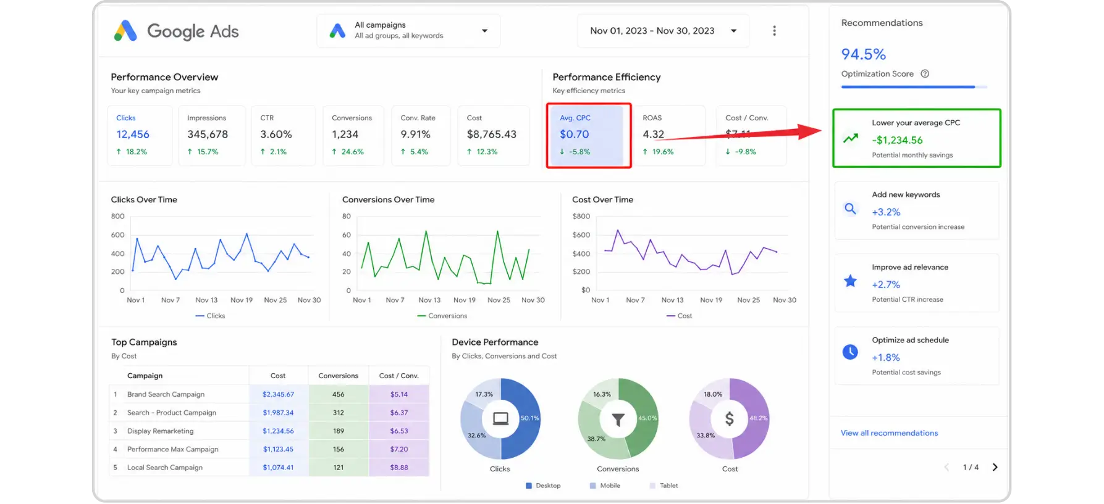This screenshot has height=504, width=1104.
Task: Click the $8.88 cost per conversion cell
Action: [x=399, y=468]
